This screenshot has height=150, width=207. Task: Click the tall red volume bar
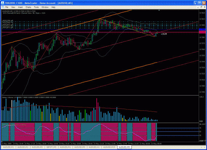(x=97, y=110)
